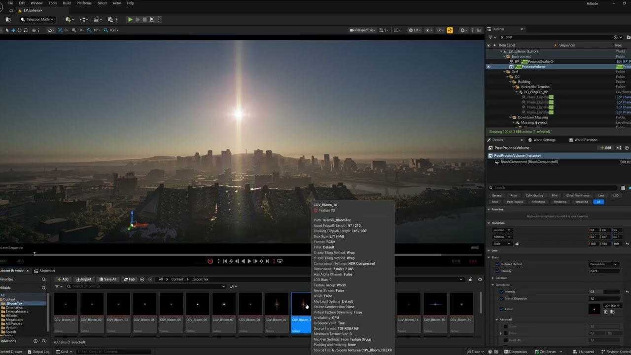The image size is (631, 355).
Task: Open the Content Browser sort options
Action: tap(233, 286)
